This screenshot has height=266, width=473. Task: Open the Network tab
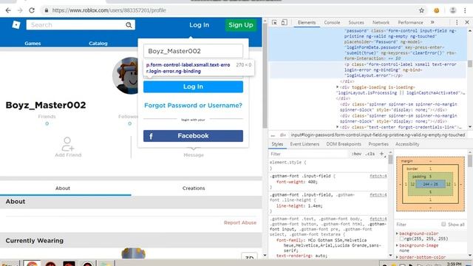pyautogui.click(x=381, y=22)
